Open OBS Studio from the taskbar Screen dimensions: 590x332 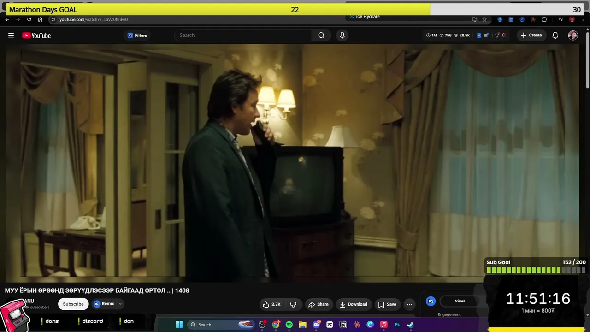262,325
